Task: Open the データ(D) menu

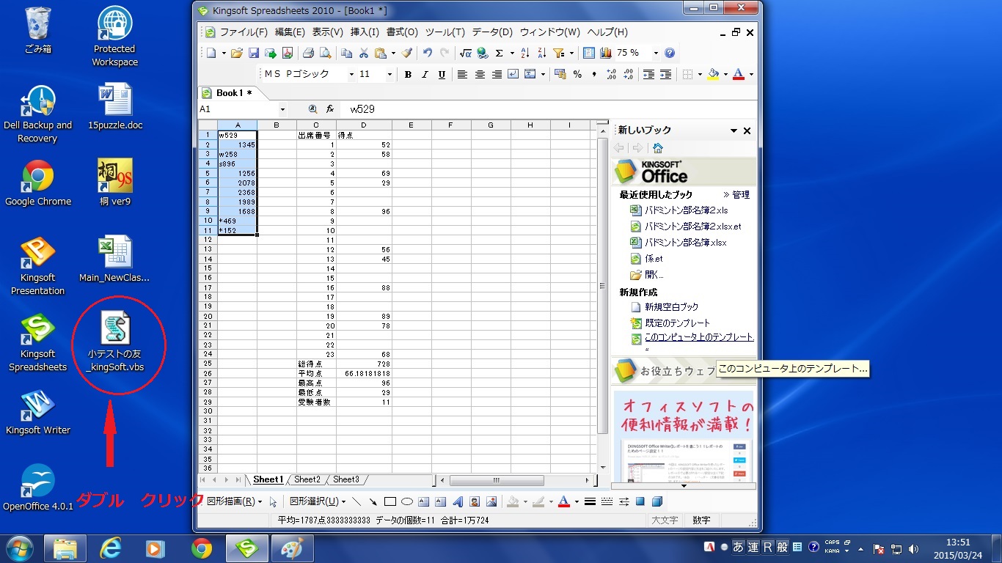Action: pyautogui.click(x=492, y=32)
